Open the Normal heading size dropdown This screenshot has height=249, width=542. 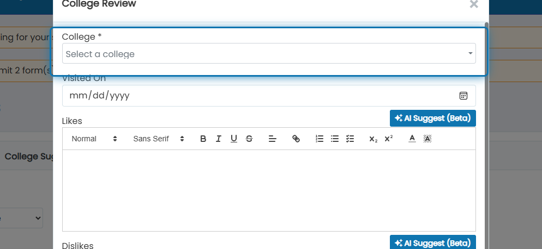(x=94, y=139)
